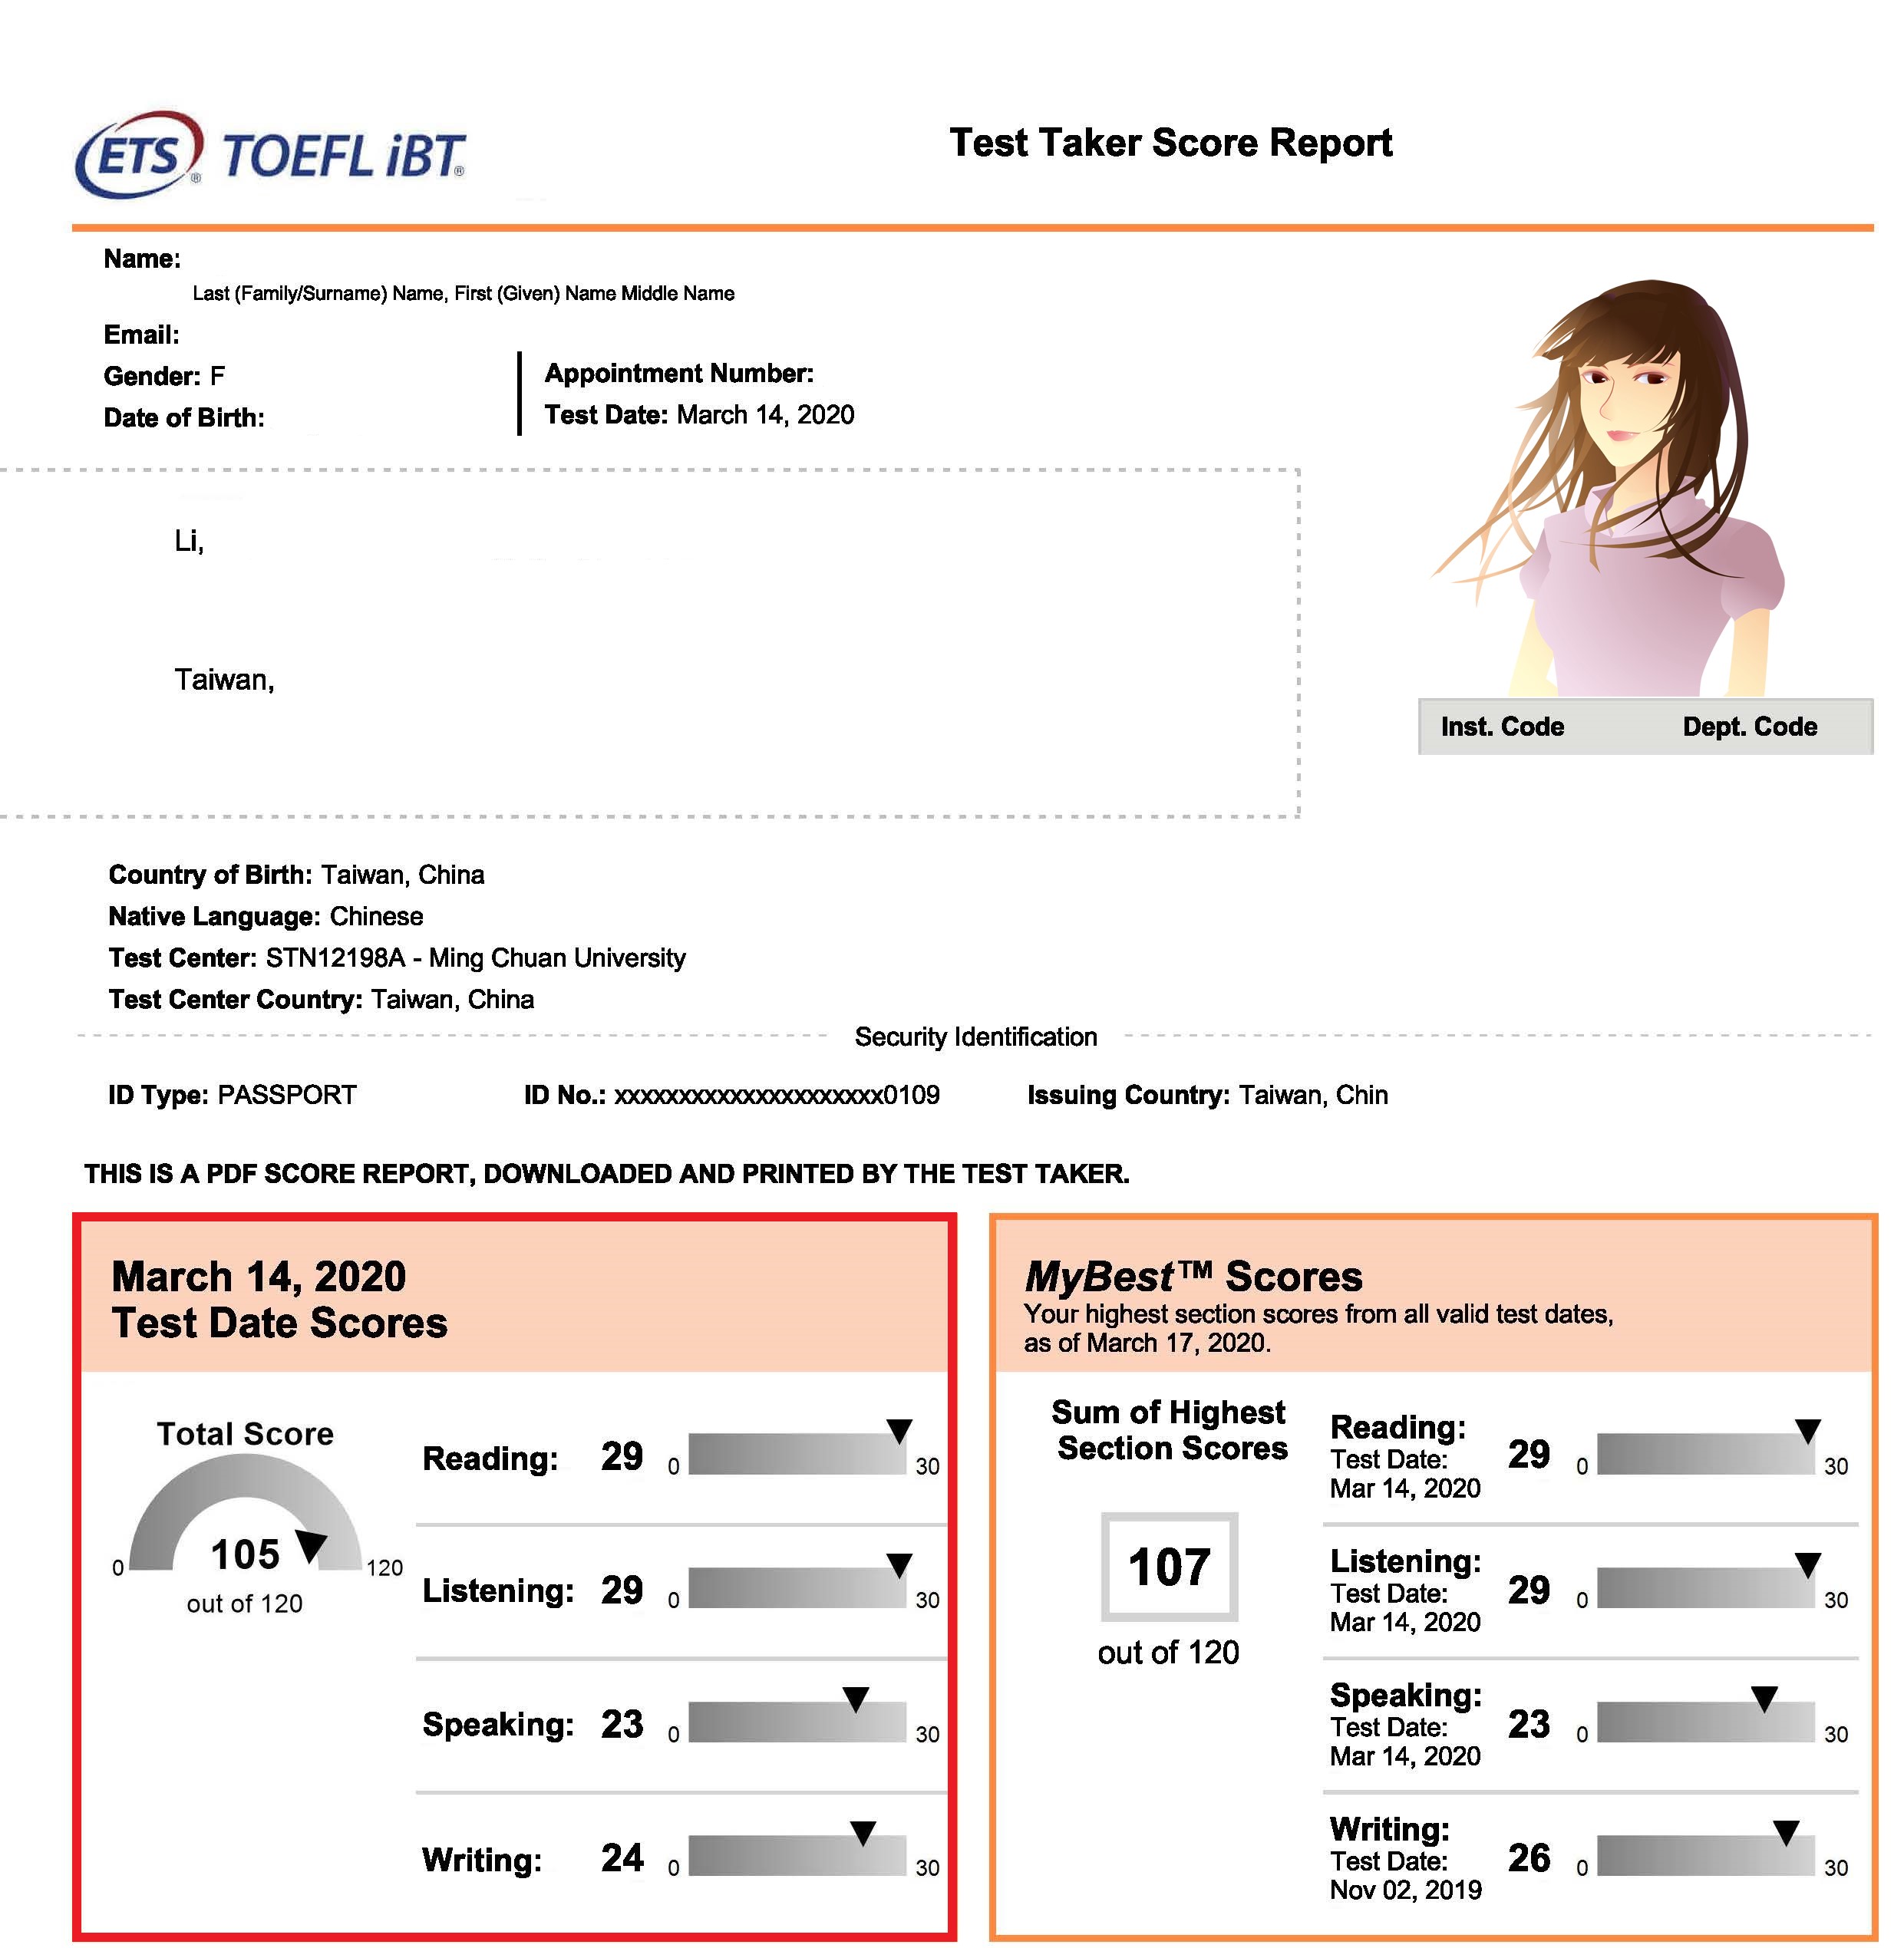Click the MyBest Writing score 26
The image size is (1904, 1948).
[x=1529, y=1858]
